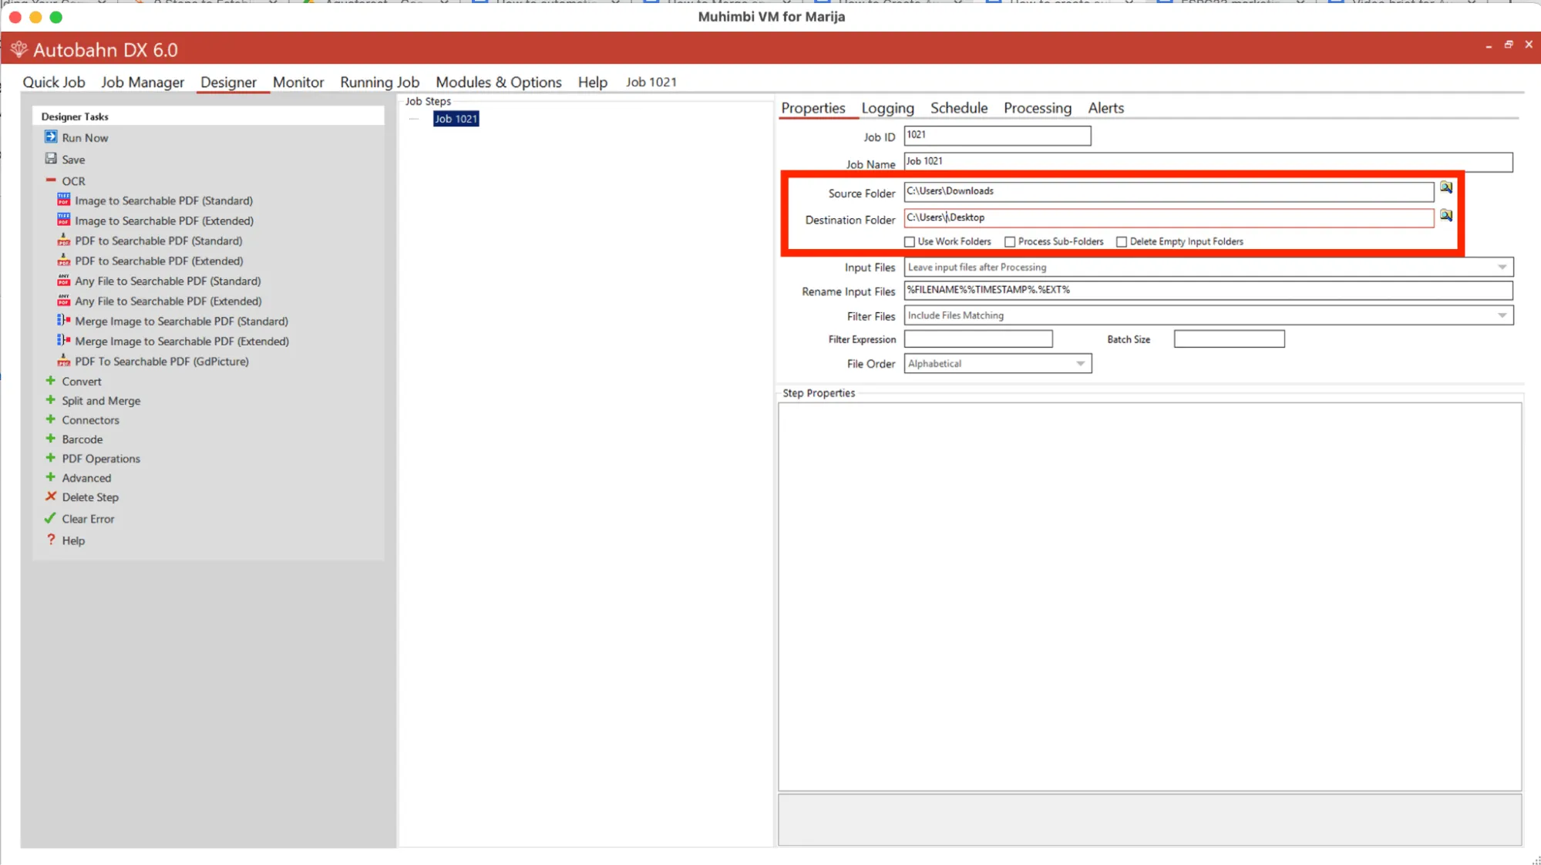Click the Save disk icon
The width and height of the screenshot is (1541, 865).
(x=51, y=159)
